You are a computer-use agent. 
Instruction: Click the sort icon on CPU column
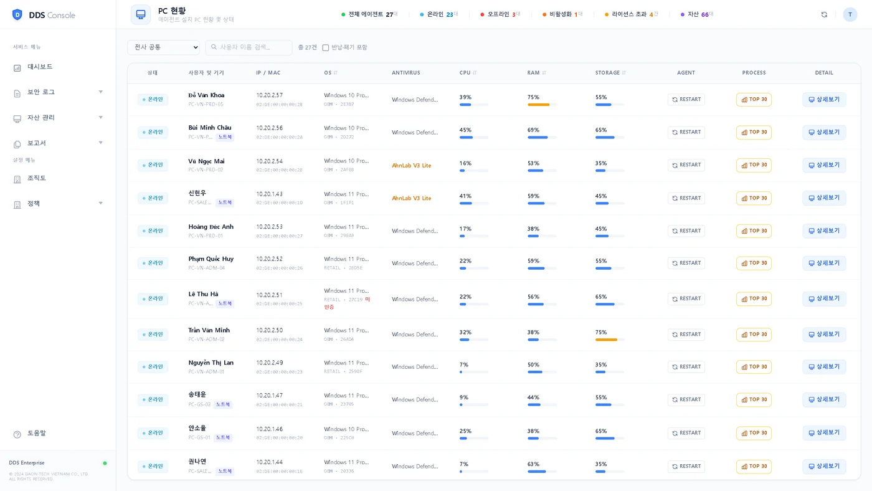point(475,73)
